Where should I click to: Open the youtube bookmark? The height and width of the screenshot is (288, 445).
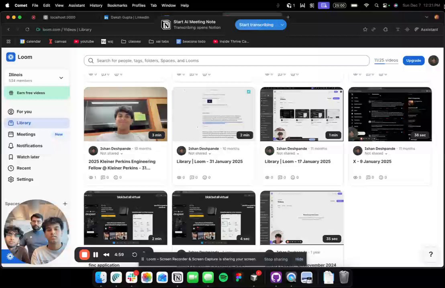click(84, 41)
